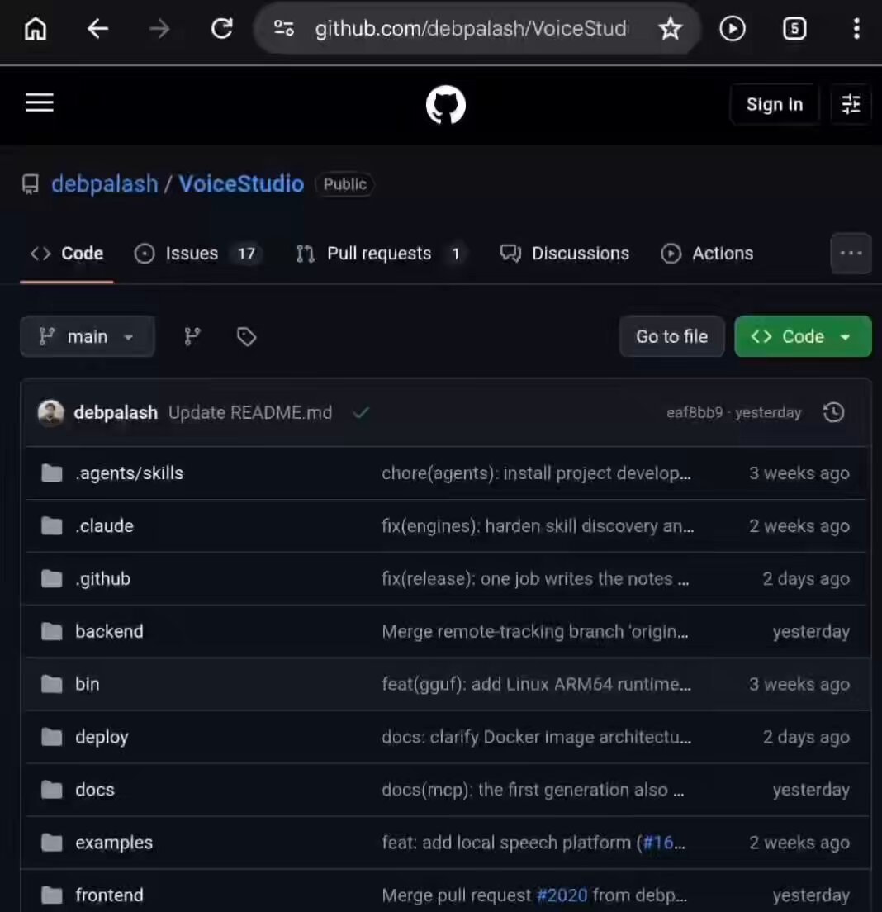882x912 pixels.
Task: Click debpalash avatar in latest commit row
Action: (50, 412)
